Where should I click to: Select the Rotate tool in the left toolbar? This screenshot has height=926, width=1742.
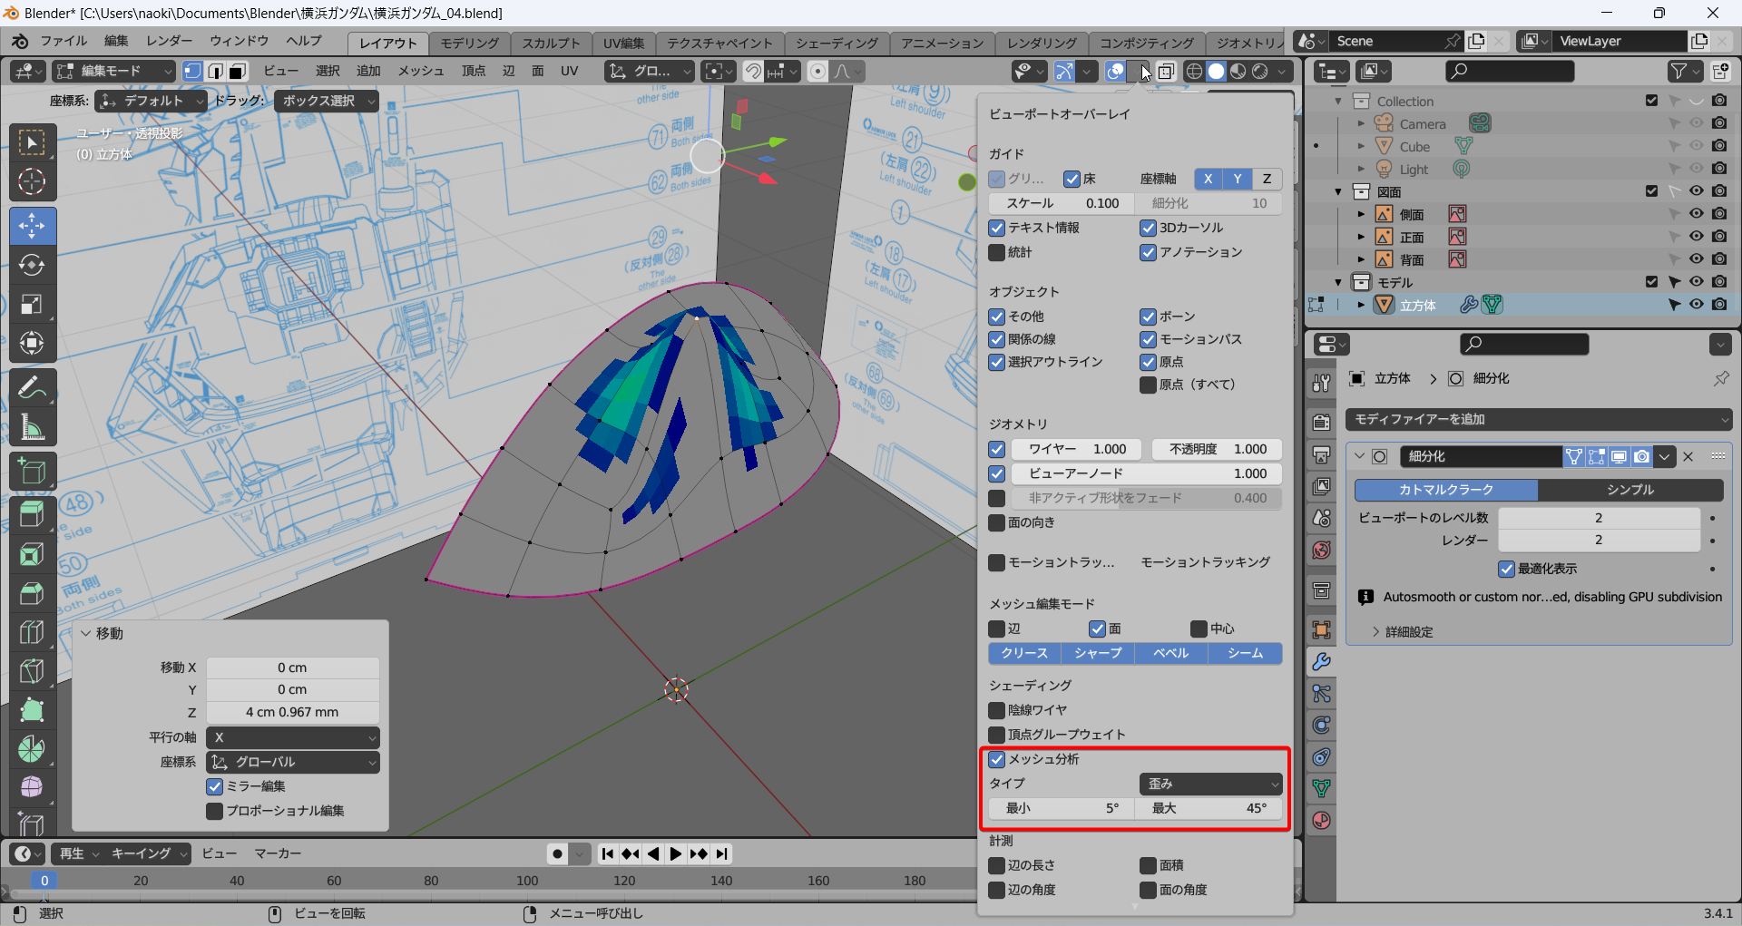[32, 265]
